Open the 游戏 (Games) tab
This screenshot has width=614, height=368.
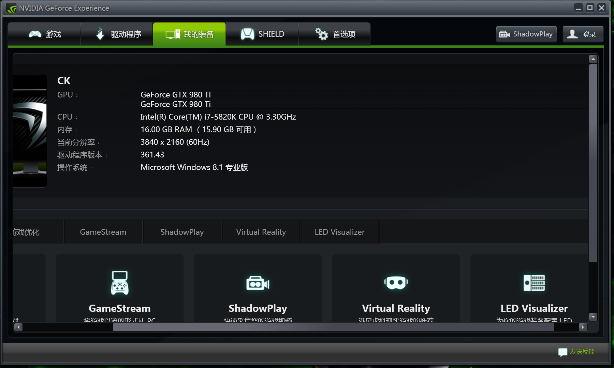(44, 34)
